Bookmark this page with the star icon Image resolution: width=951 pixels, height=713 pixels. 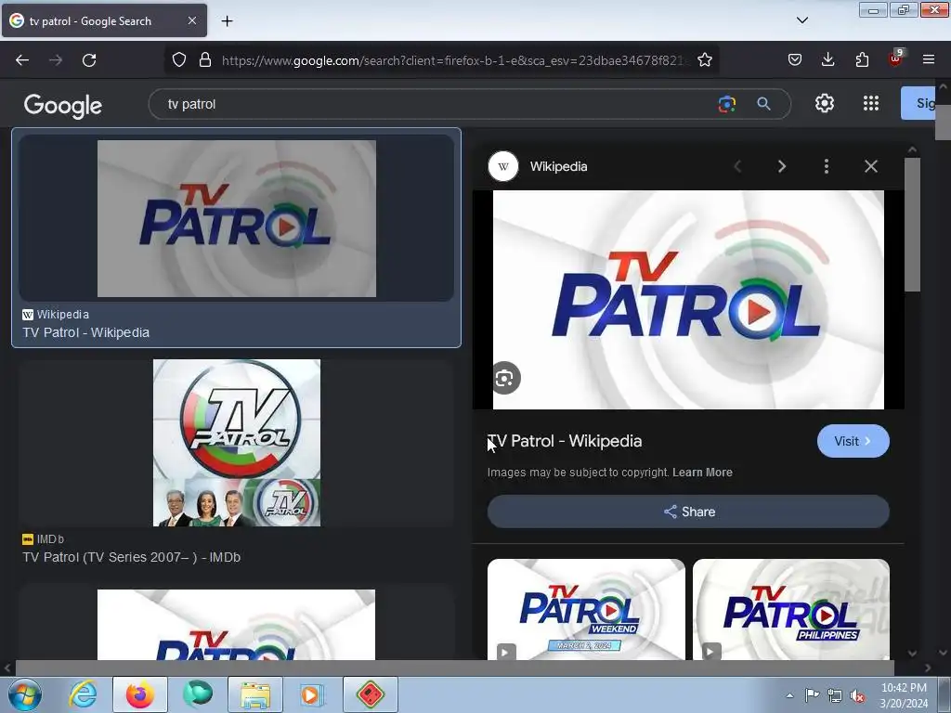[x=704, y=59]
